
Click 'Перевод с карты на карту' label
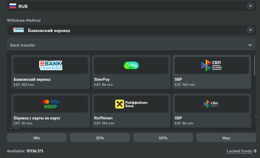(37, 118)
